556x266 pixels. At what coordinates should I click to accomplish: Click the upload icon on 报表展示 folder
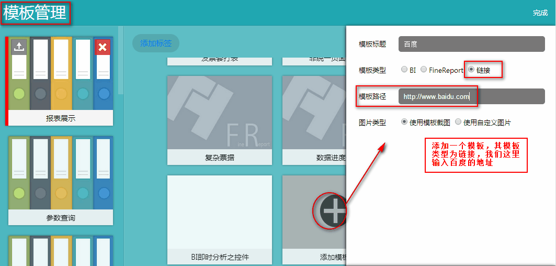coord(19,47)
